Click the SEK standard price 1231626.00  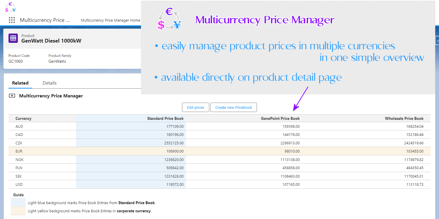[174, 176]
